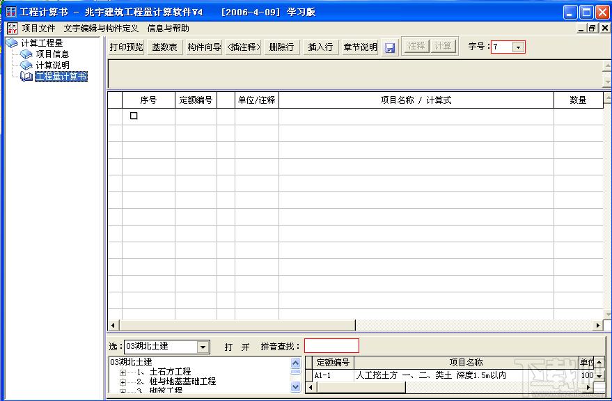
Task: Click the 删除行 button
Action: coord(281,47)
